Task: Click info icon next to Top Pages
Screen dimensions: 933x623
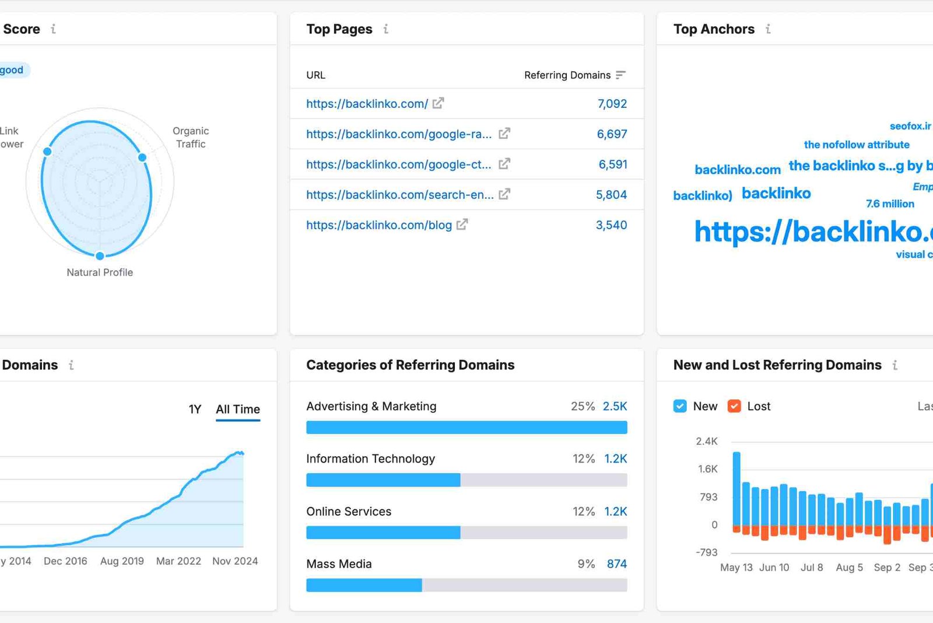Action: tap(385, 29)
